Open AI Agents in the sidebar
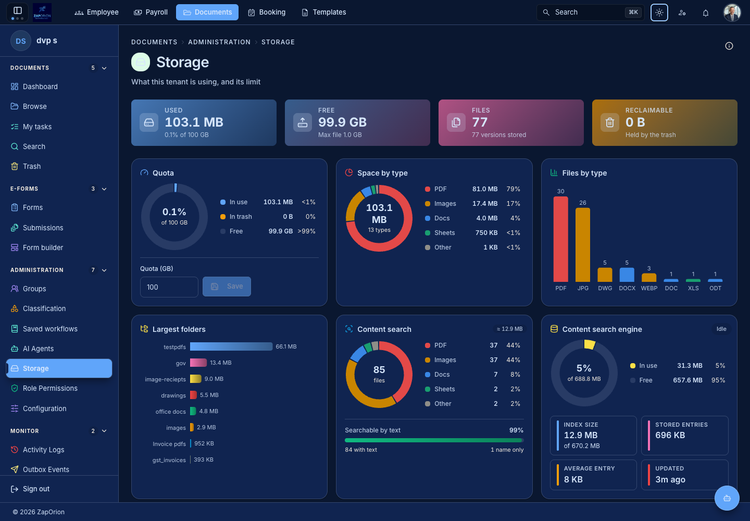This screenshot has height=521, width=750. click(59, 349)
